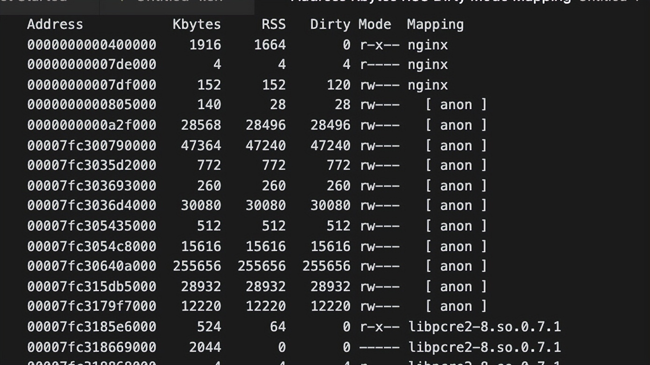
Task: Select address 00007fc3054c8000
Action: coord(92,246)
